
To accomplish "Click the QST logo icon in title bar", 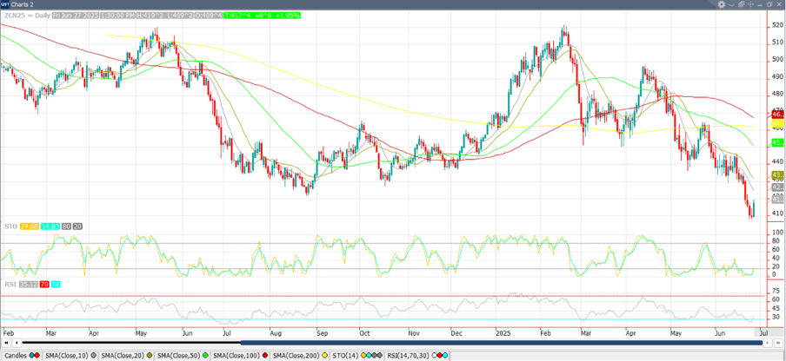I will pyautogui.click(x=5, y=4).
